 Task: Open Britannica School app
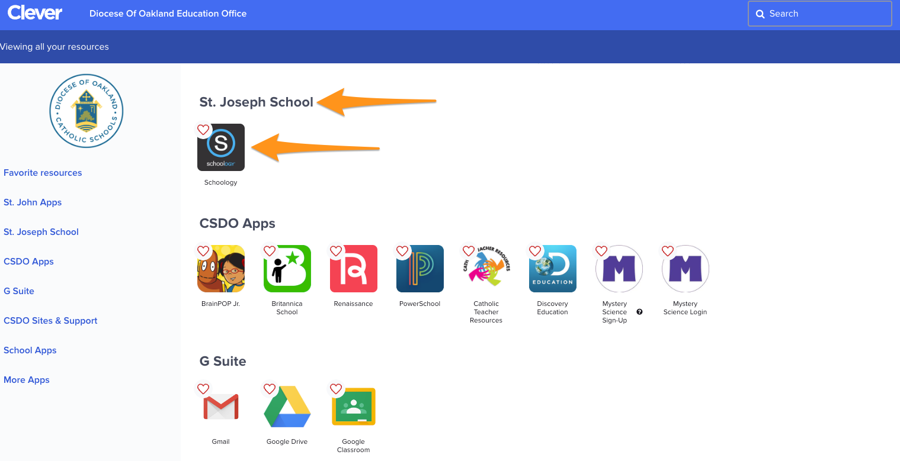pos(287,269)
